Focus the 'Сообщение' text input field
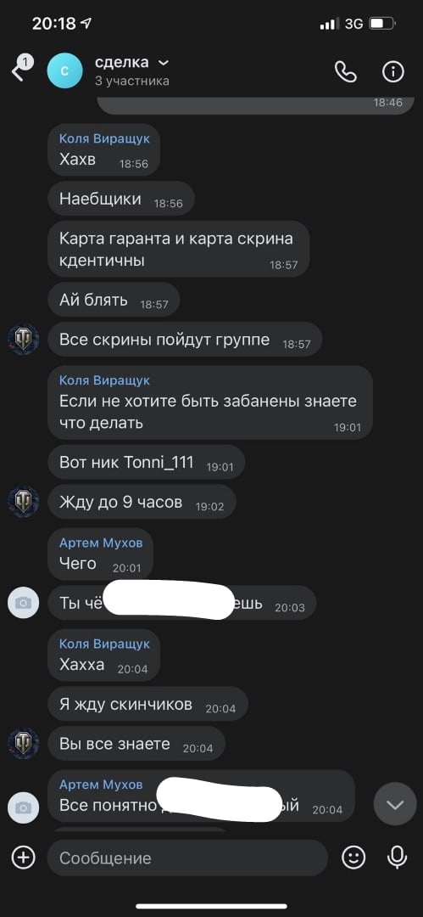The image size is (423, 917). (187, 858)
